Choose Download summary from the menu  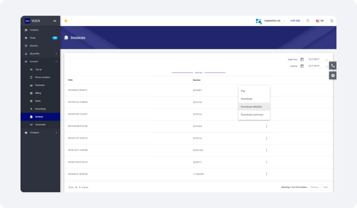(254, 115)
